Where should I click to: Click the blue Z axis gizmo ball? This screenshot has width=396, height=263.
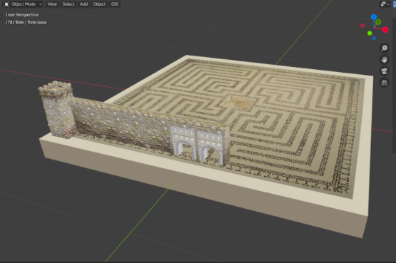click(x=374, y=17)
